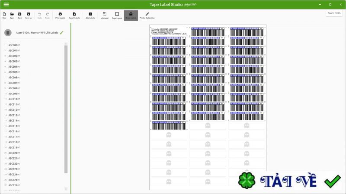Select label ABC010 in the list

pyautogui.click(x=13, y=99)
